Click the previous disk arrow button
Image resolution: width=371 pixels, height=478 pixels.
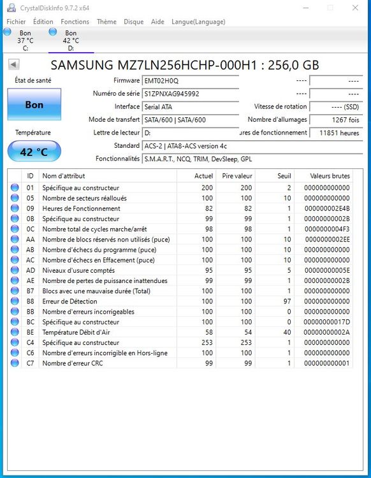coord(14,64)
